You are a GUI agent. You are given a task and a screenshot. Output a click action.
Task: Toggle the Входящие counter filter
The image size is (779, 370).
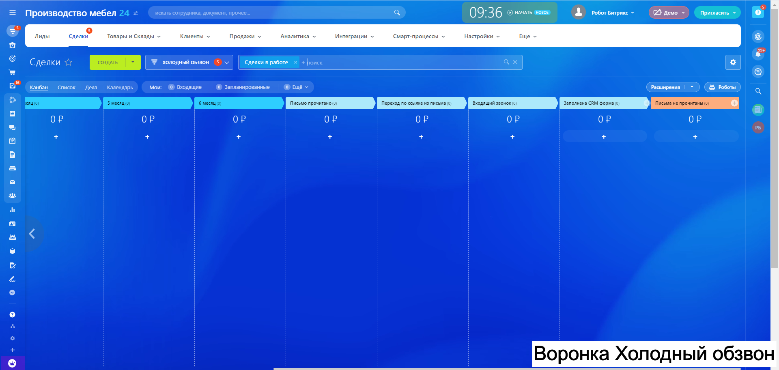[185, 87]
